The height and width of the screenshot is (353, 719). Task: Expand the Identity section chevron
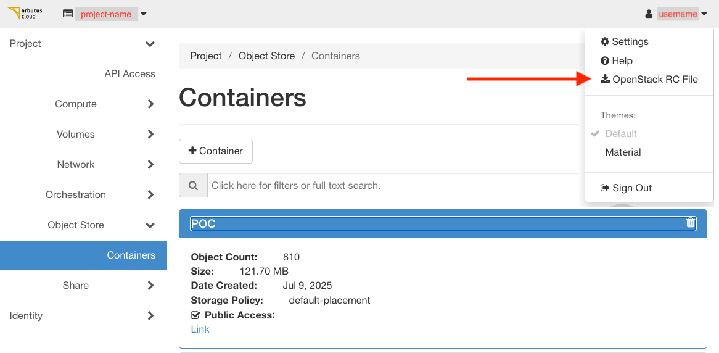[x=150, y=316]
